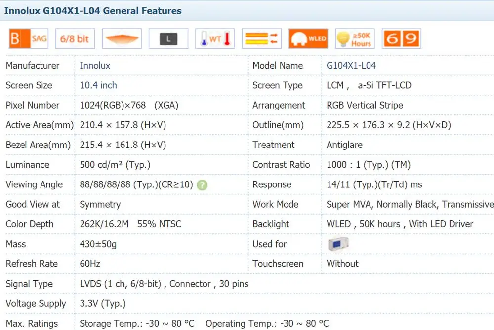The image size is (494, 330).
Task: Select the 14/11 response time value
Action: pos(374,184)
